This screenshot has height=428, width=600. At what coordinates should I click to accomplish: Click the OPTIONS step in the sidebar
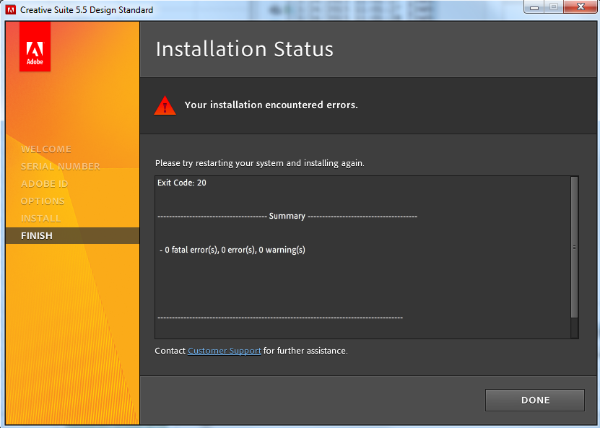coord(43,201)
